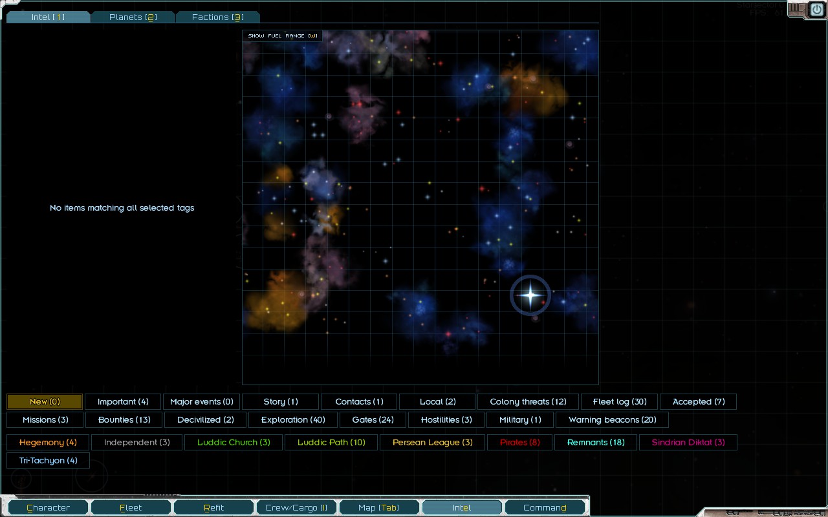Enable the Important (4) tag filter
Screen dimensions: 828x517
coord(123,402)
